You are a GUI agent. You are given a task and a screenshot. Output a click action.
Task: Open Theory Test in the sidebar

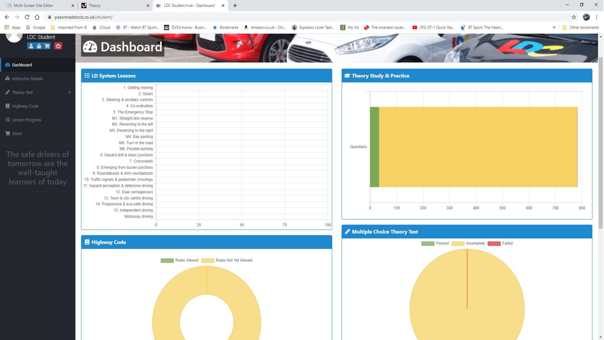pyautogui.click(x=38, y=92)
